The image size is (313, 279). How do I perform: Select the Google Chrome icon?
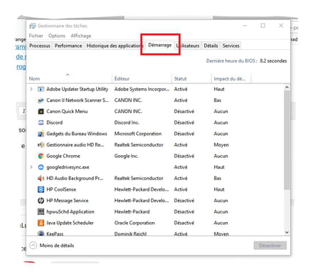click(x=41, y=156)
